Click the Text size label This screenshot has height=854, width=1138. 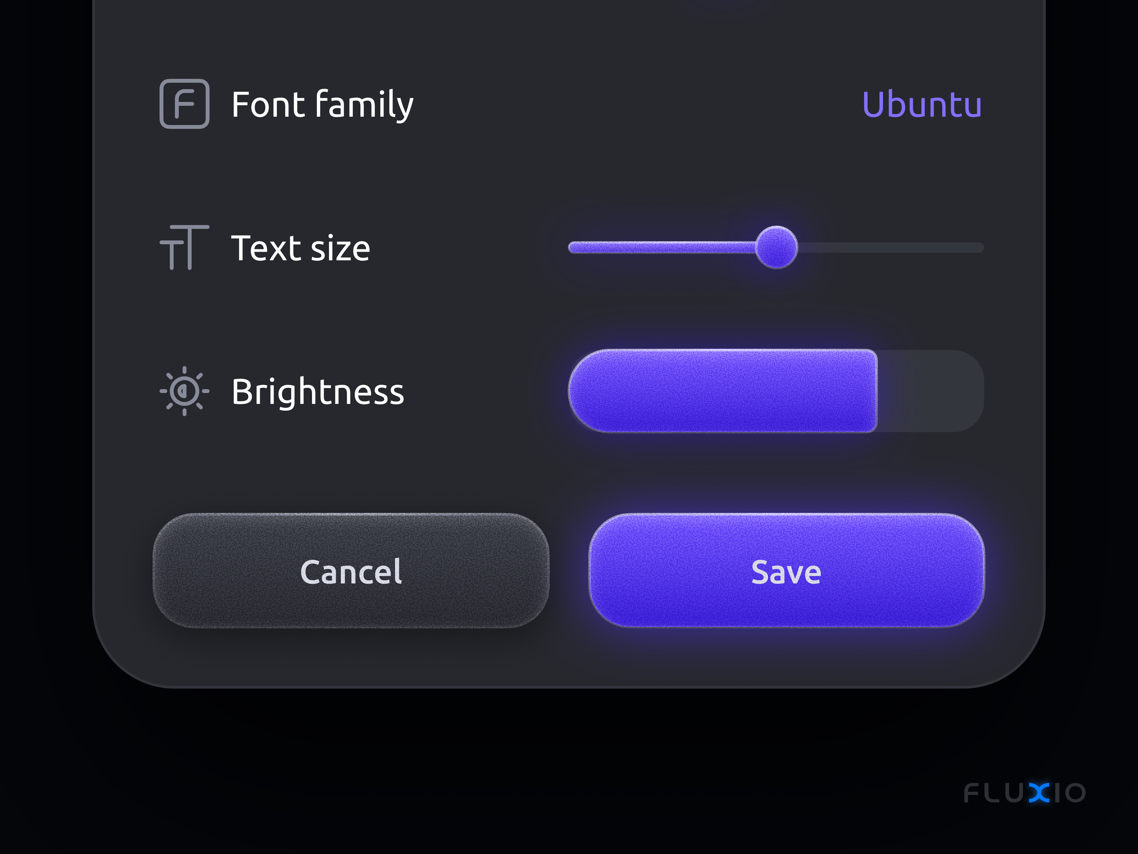[x=301, y=247]
